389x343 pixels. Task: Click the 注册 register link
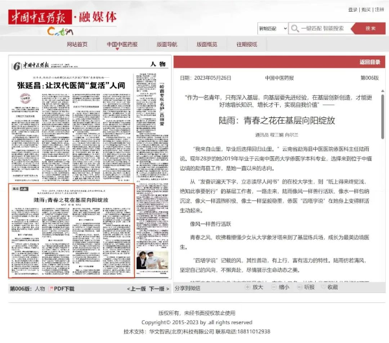[x=379, y=10]
